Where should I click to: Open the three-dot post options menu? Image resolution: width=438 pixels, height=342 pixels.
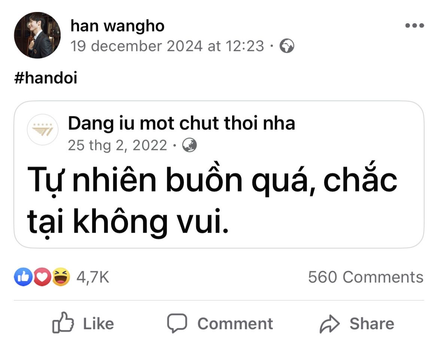coord(414,25)
